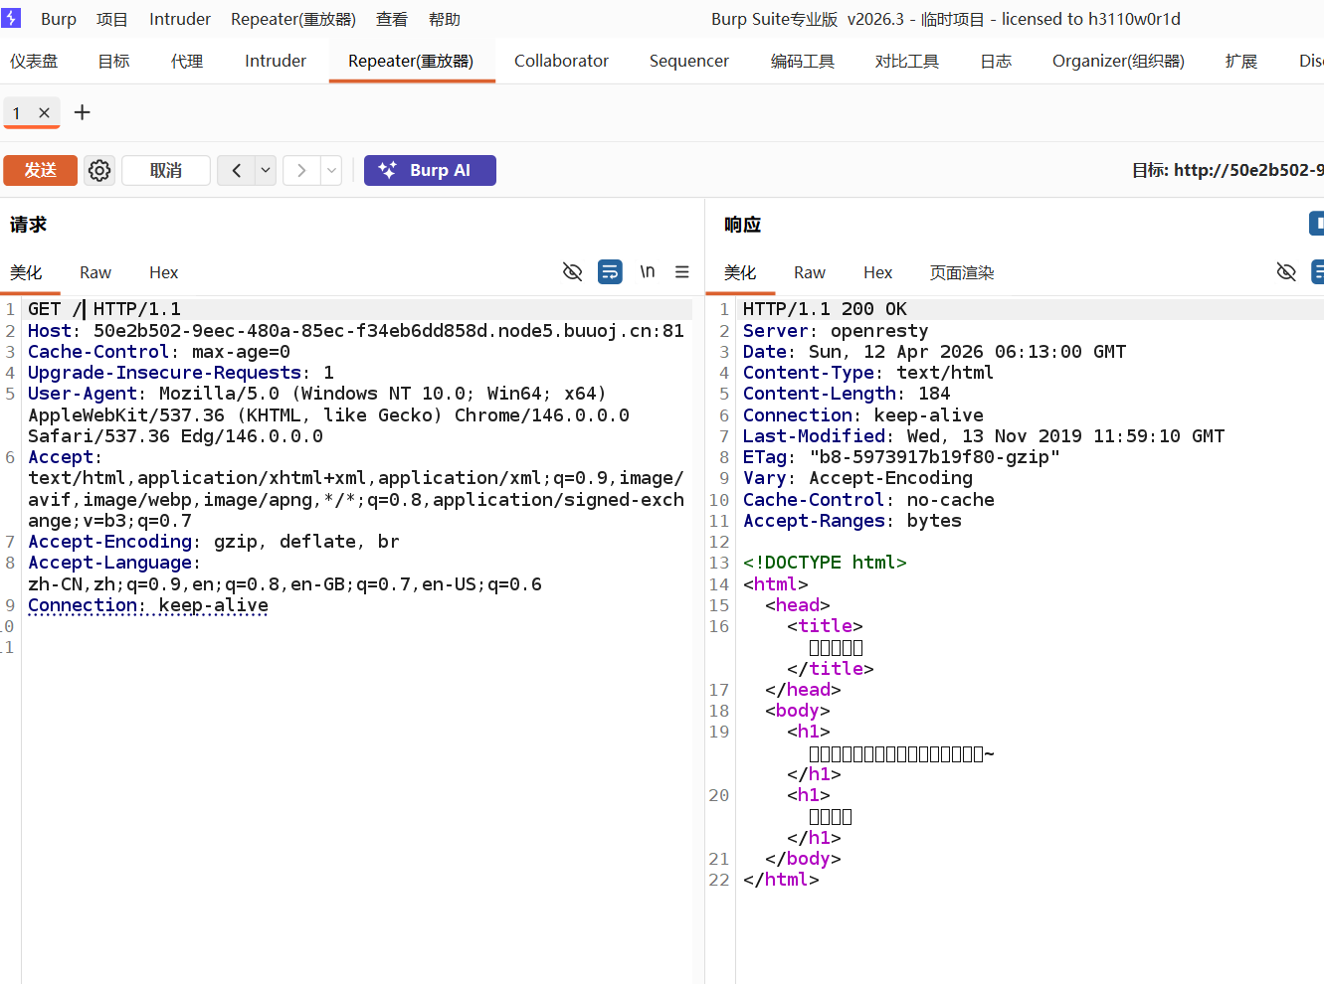Switch to 仪表盘 tab

point(34,61)
